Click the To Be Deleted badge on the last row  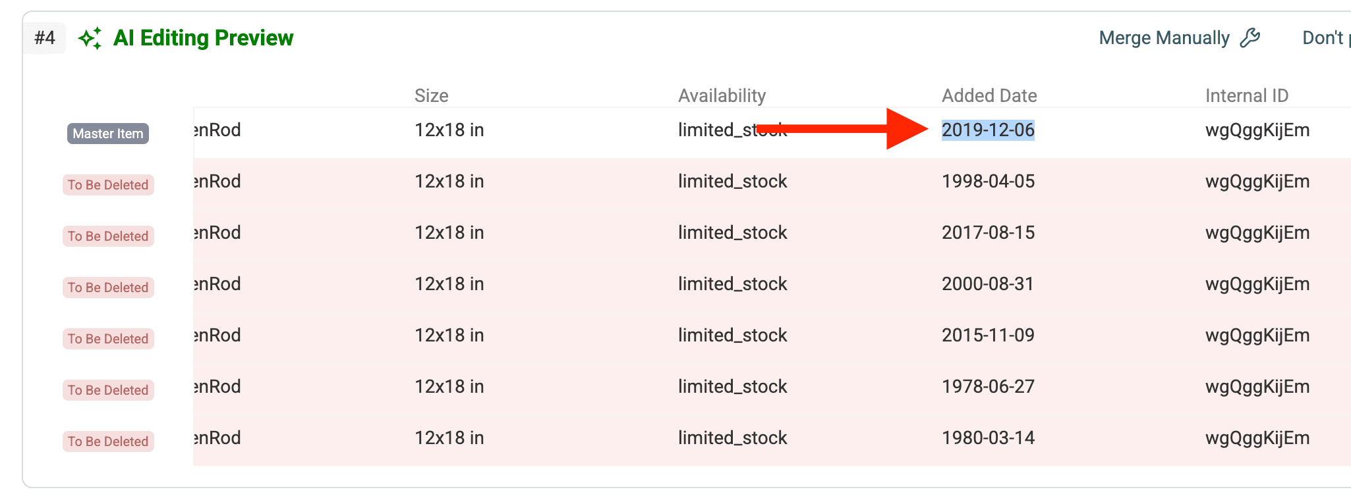pyautogui.click(x=107, y=441)
